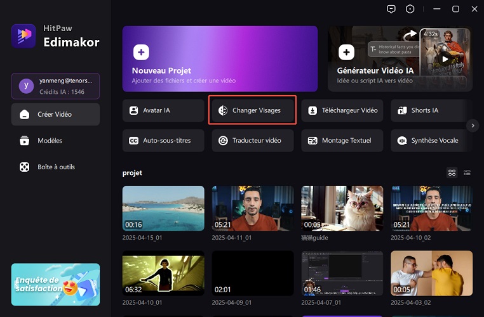
Task: Click the HitPaw Edimakor logo icon
Action: [x=24, y=36]
